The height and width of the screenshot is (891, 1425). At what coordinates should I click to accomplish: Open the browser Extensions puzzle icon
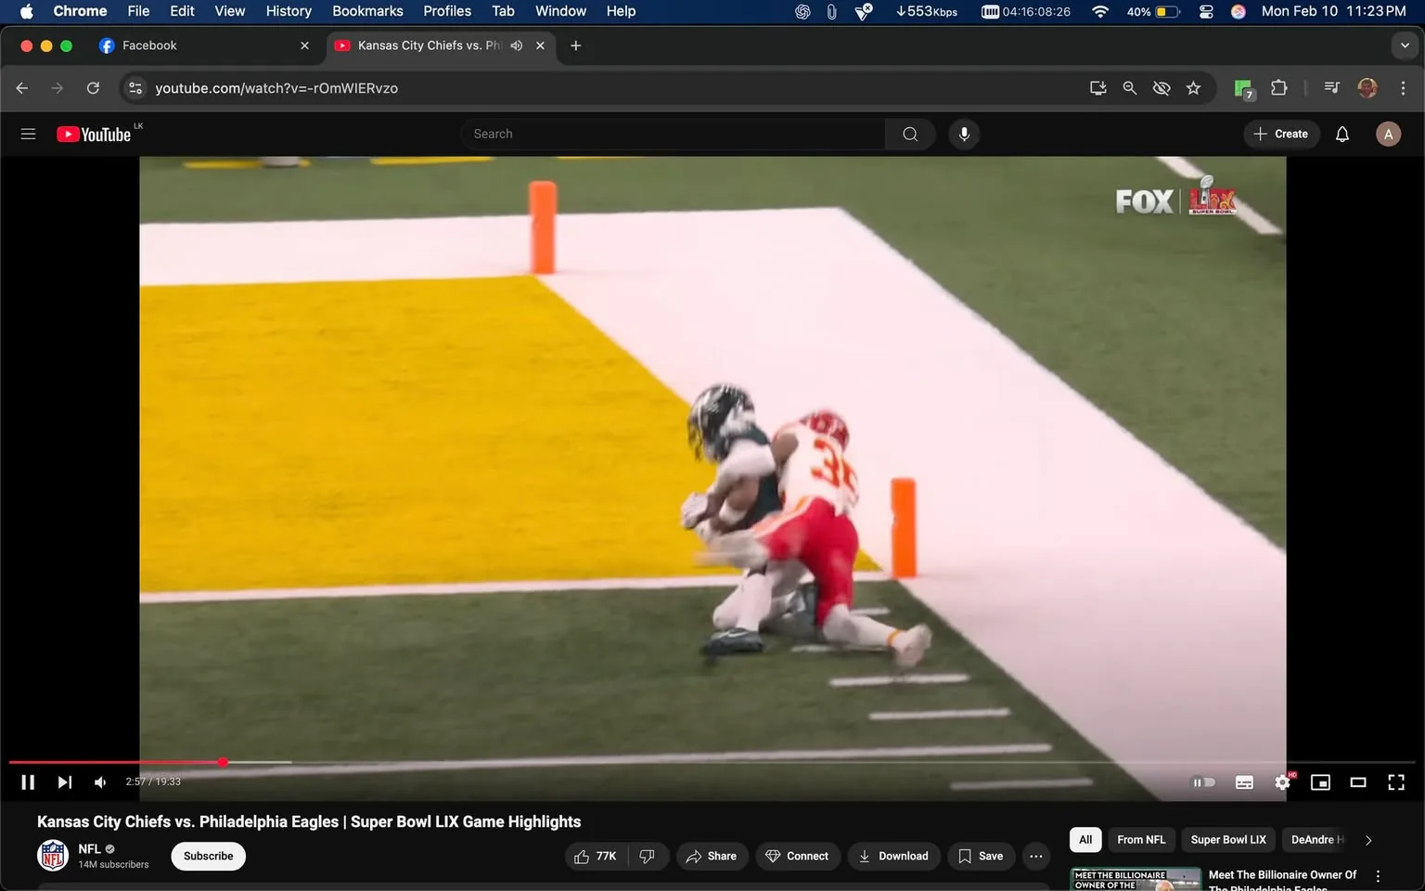1277,87
